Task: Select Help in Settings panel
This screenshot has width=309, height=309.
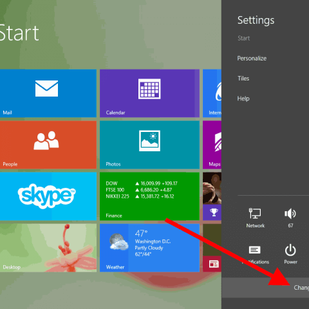Action: pyautogui.click(x=243, y=98)
